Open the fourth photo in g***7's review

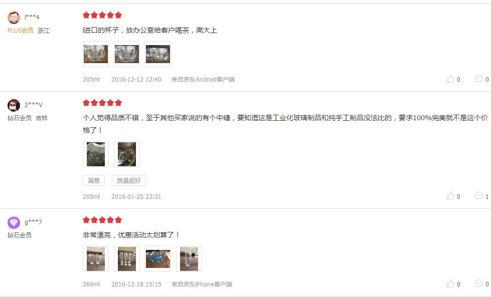point(189,259)
